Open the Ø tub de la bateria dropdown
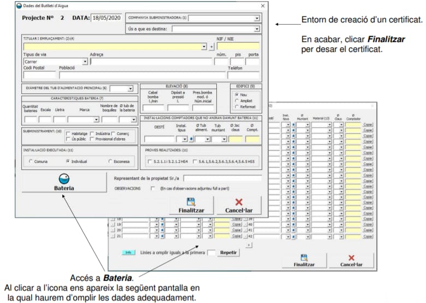This screenshot has height=303, width=426. tap(134, 120)
